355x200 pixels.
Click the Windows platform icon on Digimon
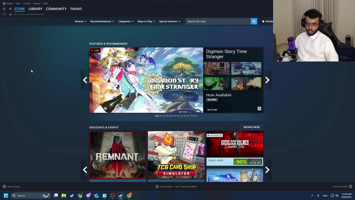[x=259, y=109]
